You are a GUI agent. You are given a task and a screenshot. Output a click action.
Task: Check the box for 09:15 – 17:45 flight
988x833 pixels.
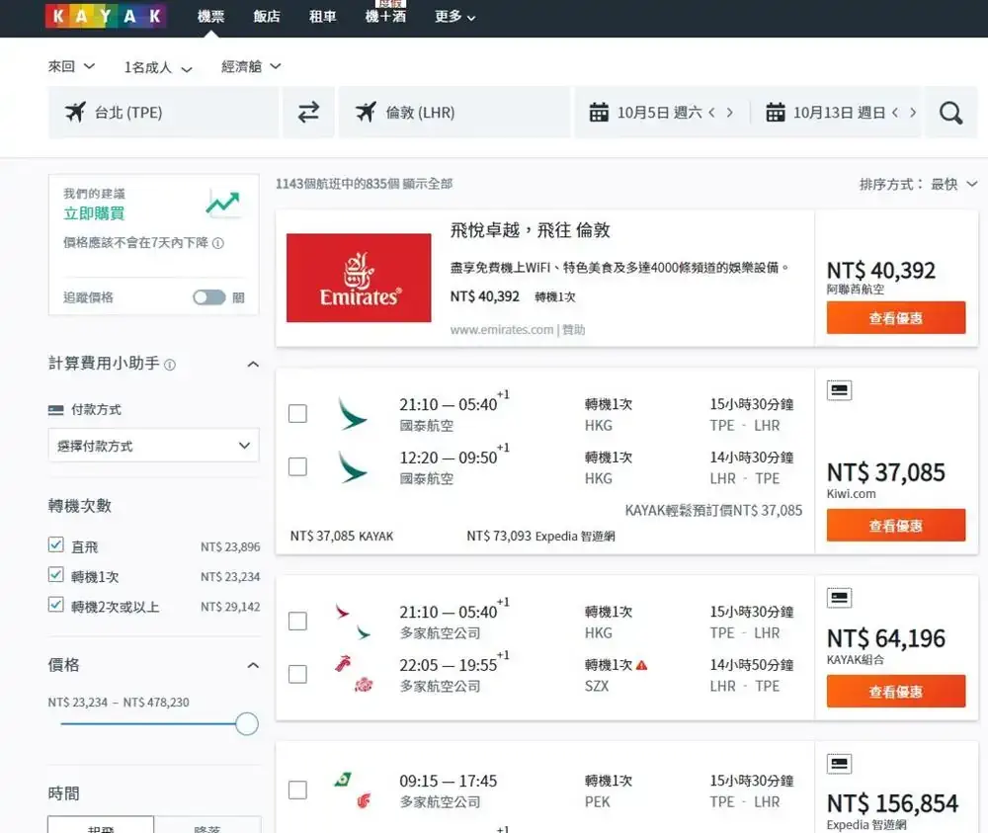[297, 791]
